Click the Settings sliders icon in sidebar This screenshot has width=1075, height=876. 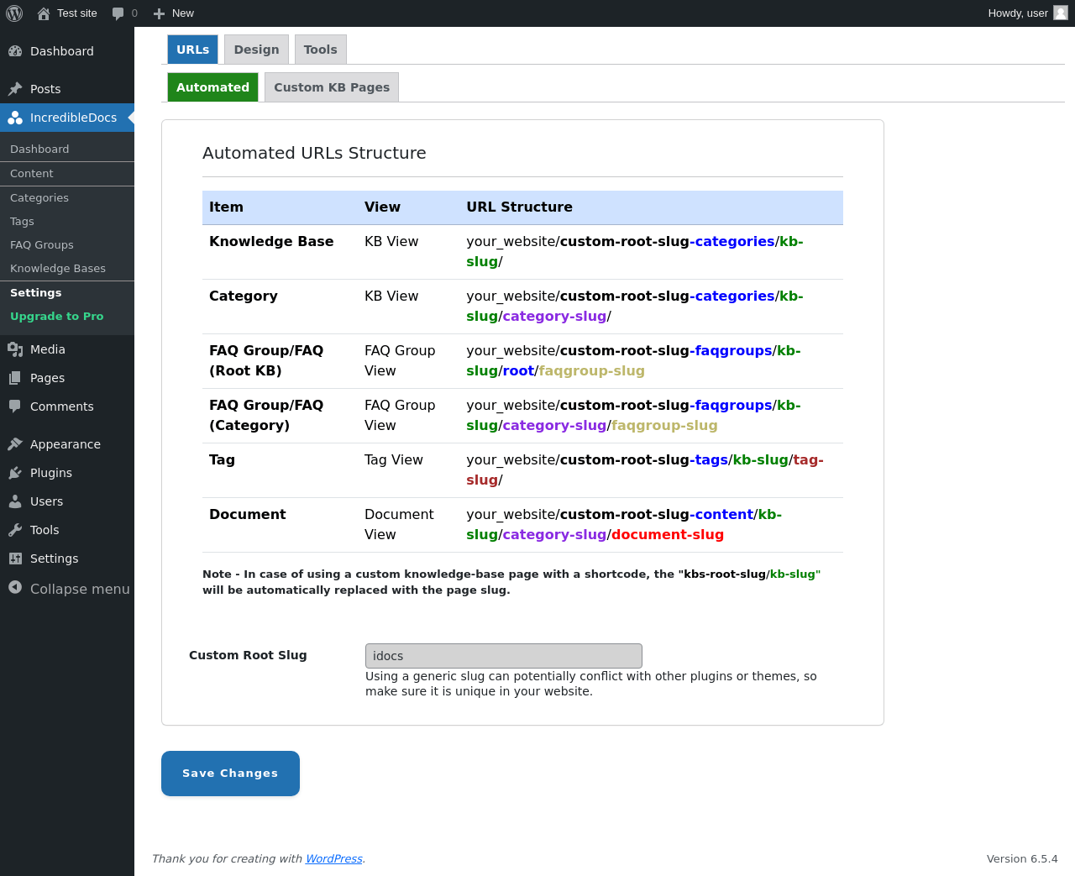[15, 559]
